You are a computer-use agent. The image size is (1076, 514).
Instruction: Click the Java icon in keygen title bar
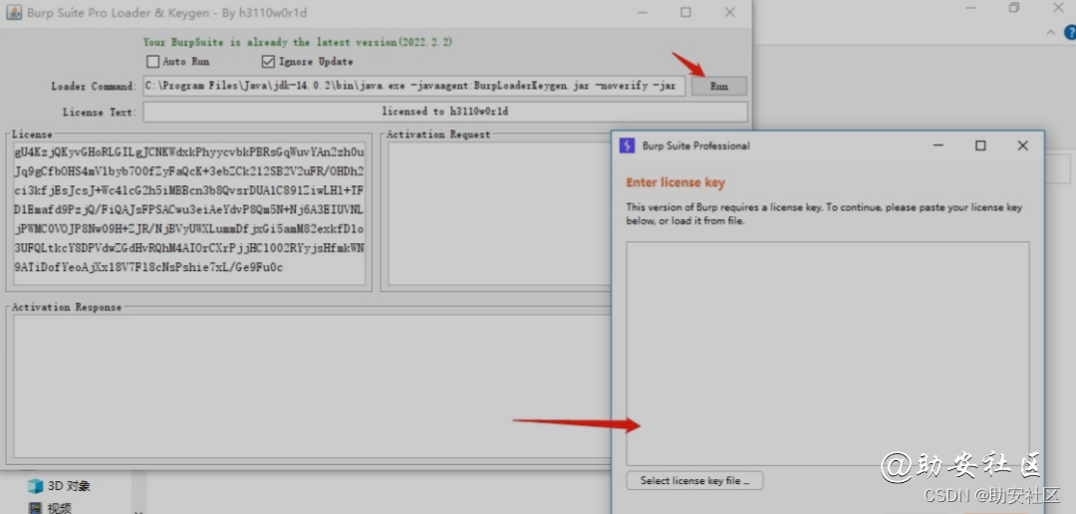(x=14, y=12)
